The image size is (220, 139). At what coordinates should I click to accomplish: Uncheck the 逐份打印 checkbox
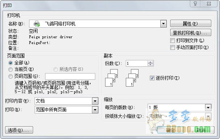point(152,78)
